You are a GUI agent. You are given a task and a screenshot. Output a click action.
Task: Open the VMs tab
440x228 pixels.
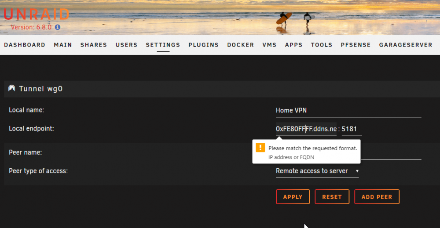[x=269, y=45]
